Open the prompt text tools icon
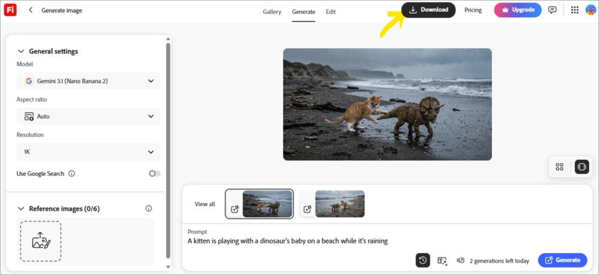Screen dimensions: 599x275 pos(442,261)
